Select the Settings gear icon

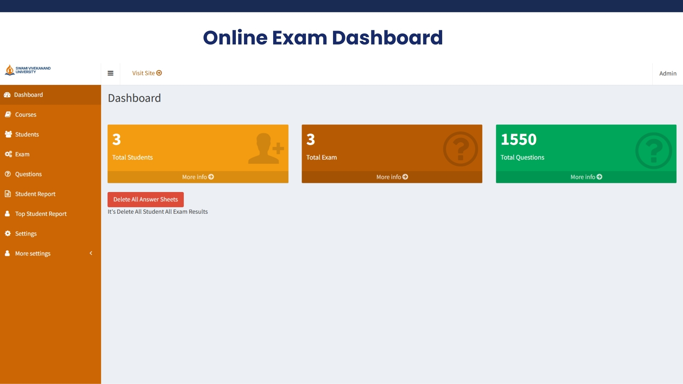pyautogui.click(x=7, y=233)
